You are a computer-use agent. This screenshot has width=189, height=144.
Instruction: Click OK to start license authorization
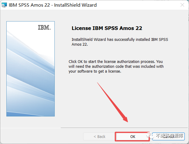coord(132,136)
